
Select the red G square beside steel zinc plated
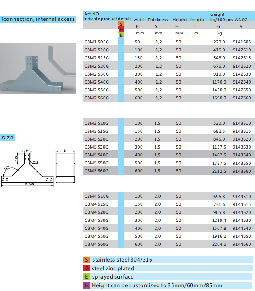[87, 268]
